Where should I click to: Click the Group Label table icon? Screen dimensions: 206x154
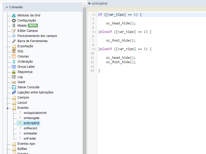[x=14, y=67]
